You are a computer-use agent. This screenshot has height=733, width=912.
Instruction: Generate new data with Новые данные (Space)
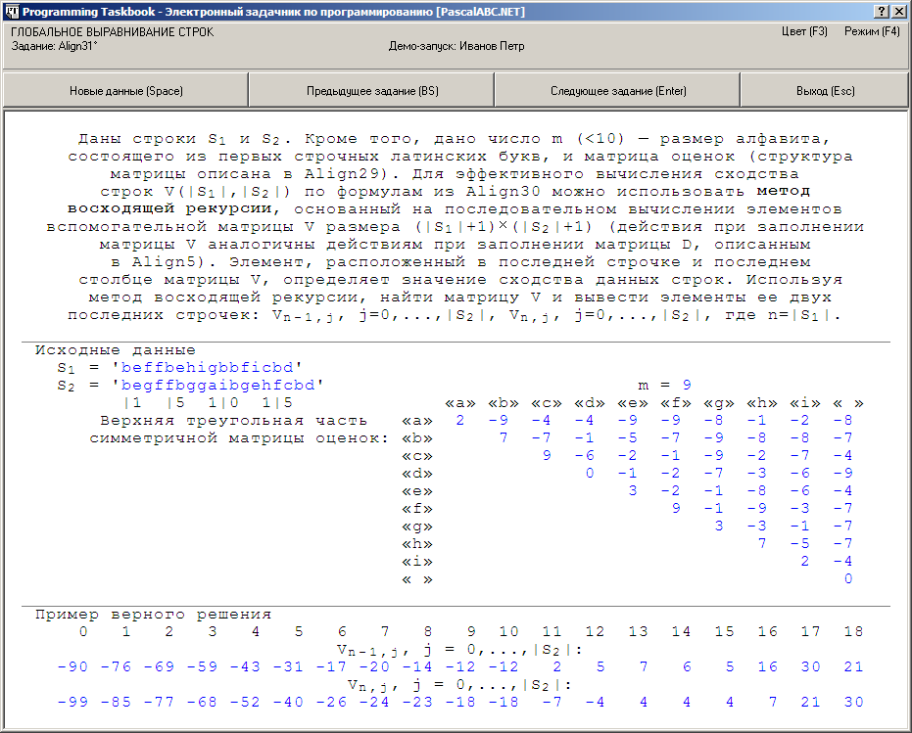pos(125,91)
